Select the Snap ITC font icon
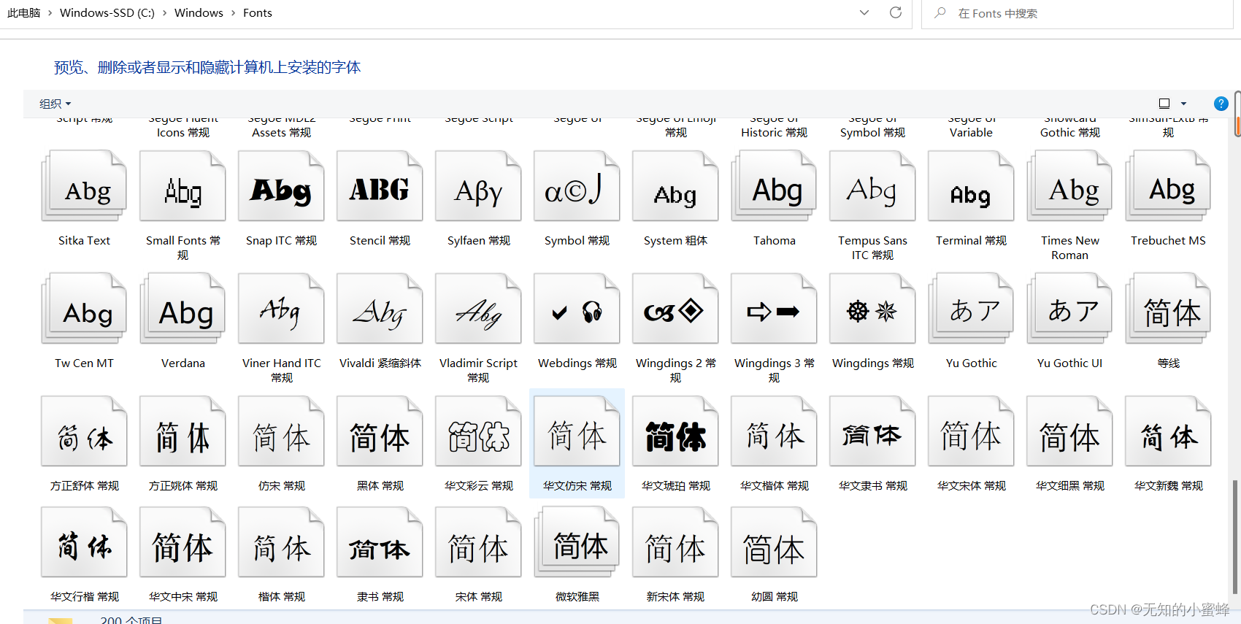Image resolution: width=1241 pixels, height=624 pixels. pyautogui.click(x=281, y=186)
